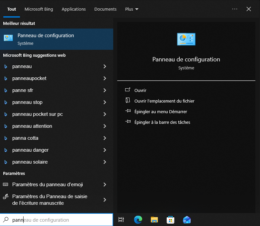260x226 pixels.
Task: Expand Paramètres du panneau d'emoji arrow
Action: click(105, 185)
